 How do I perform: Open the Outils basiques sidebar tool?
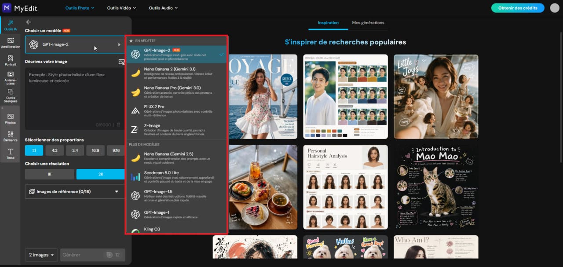click(10, 96)
